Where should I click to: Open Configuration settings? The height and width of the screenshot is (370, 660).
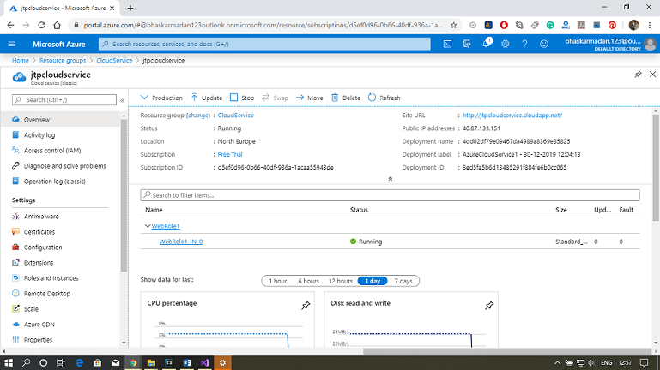point(43,248)
